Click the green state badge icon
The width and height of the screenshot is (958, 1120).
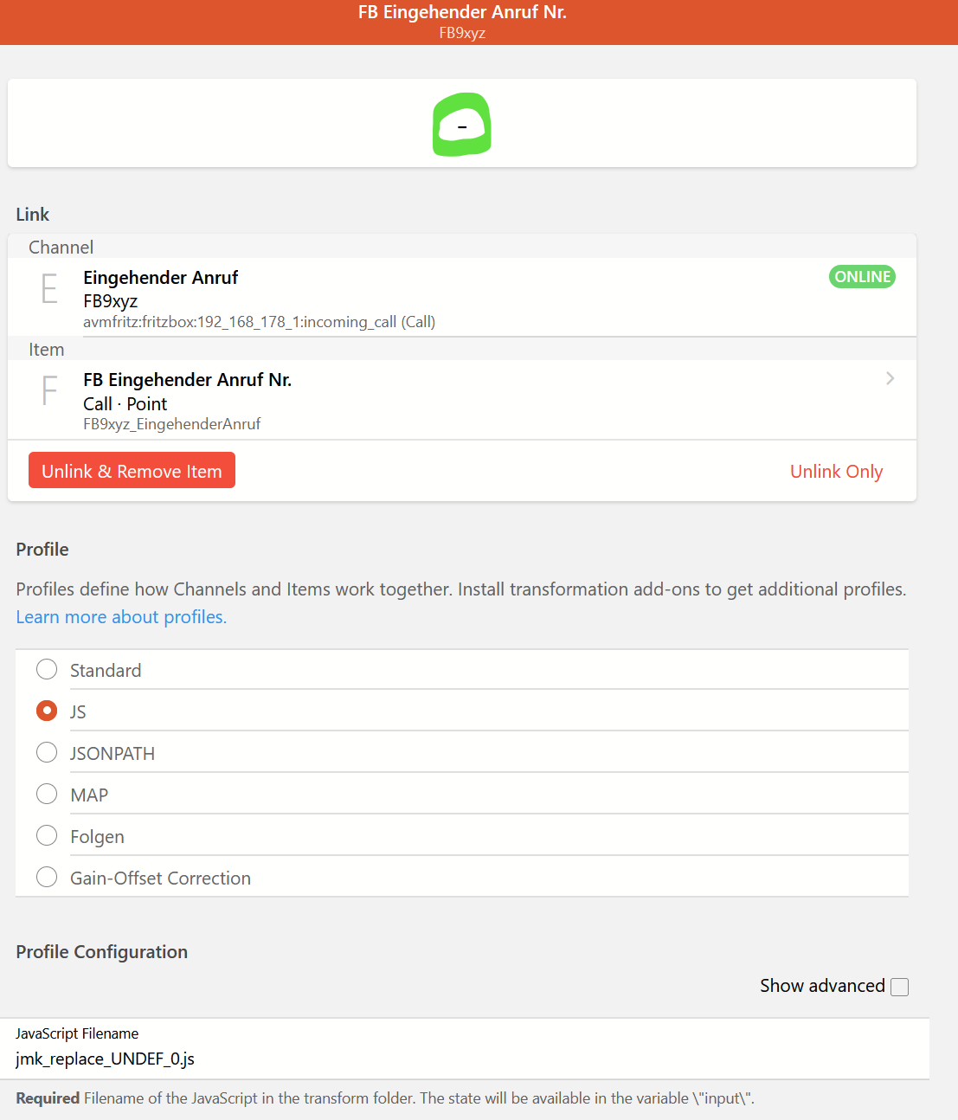462,125
